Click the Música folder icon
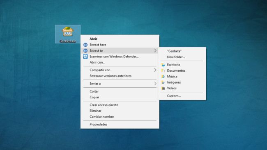Image resolution: width=267 pixels, height=150 pixels. click(x=163, y=77)
